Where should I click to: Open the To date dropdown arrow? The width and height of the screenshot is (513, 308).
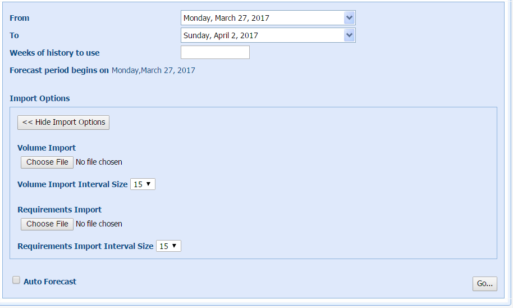(349, 35)
